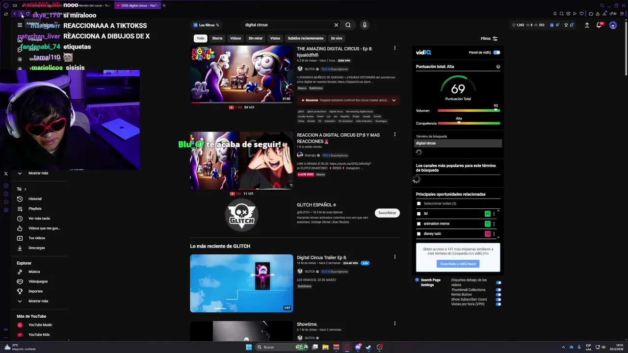Select the Shorts filter chip
Image resolution: width=628 pixels, height=353 pixels.
coord(217,38)
